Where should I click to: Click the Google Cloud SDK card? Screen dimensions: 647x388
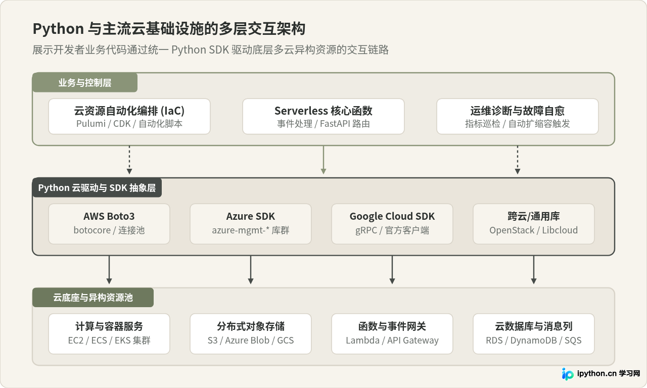tap(392, 224)
